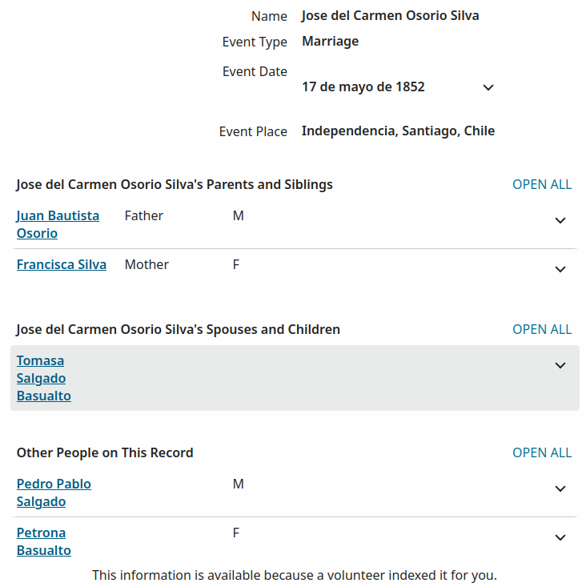Open all in Parents and Siblings section
586x587 pixels.
pos(542,184)
